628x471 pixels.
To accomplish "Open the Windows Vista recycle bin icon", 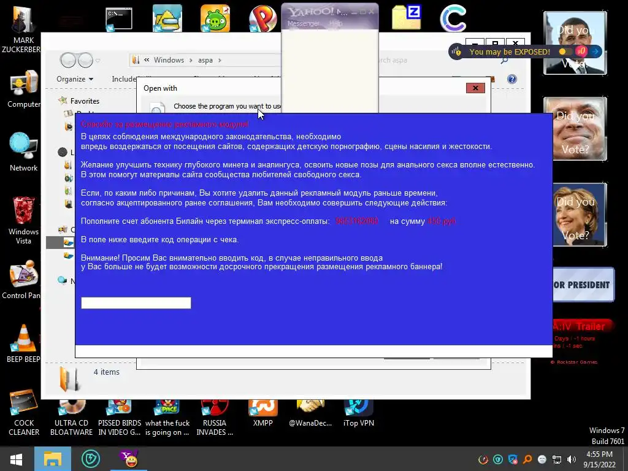I will point(23,220).
